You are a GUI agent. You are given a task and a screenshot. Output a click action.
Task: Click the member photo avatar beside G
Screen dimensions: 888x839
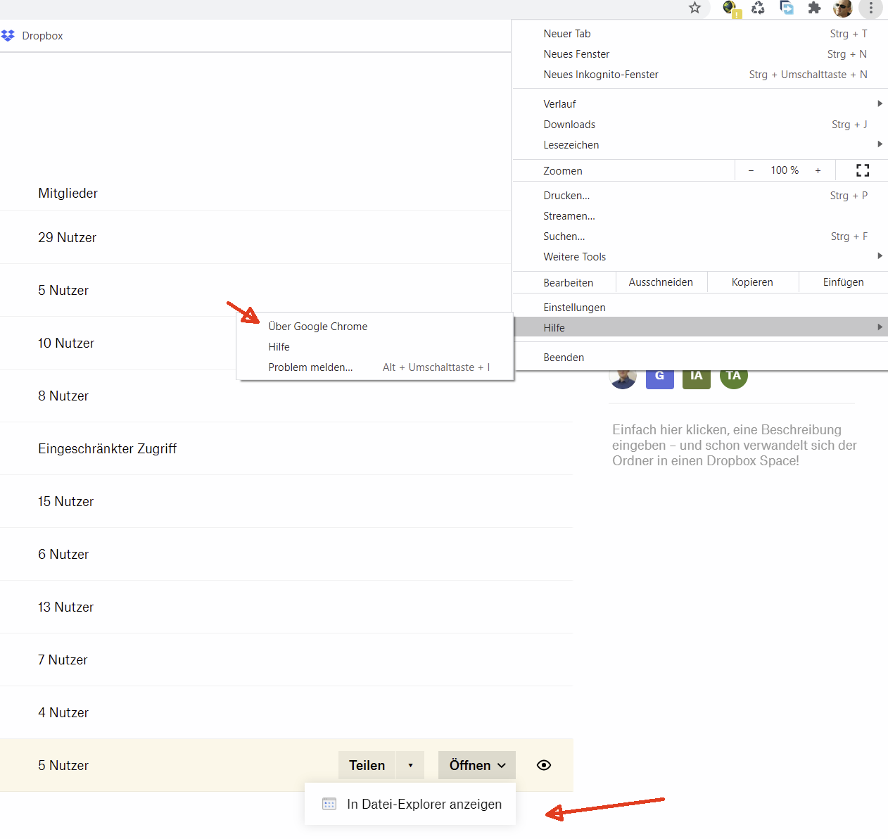pos(623,379)
